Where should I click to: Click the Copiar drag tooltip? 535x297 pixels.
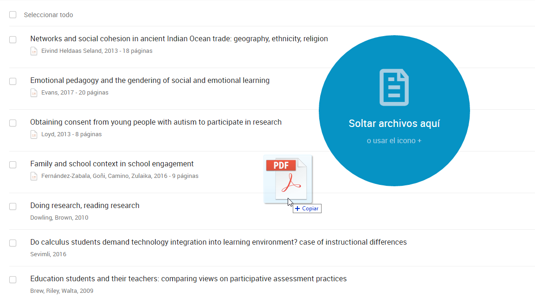point(307,209)
